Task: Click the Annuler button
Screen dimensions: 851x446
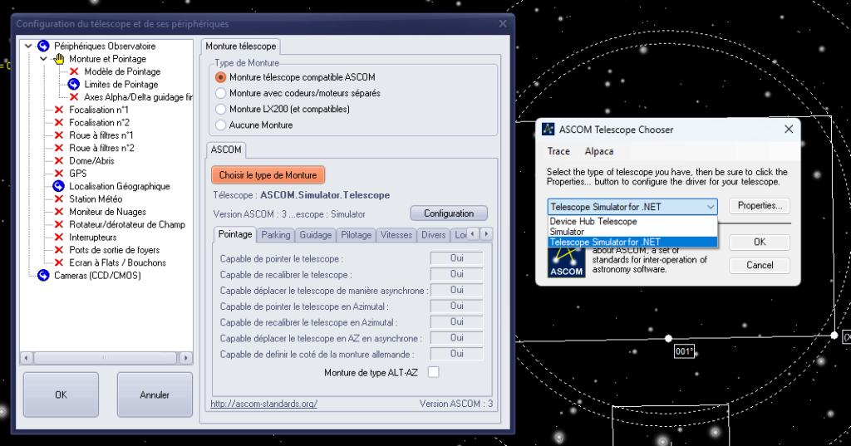Action: click(155, 395)
